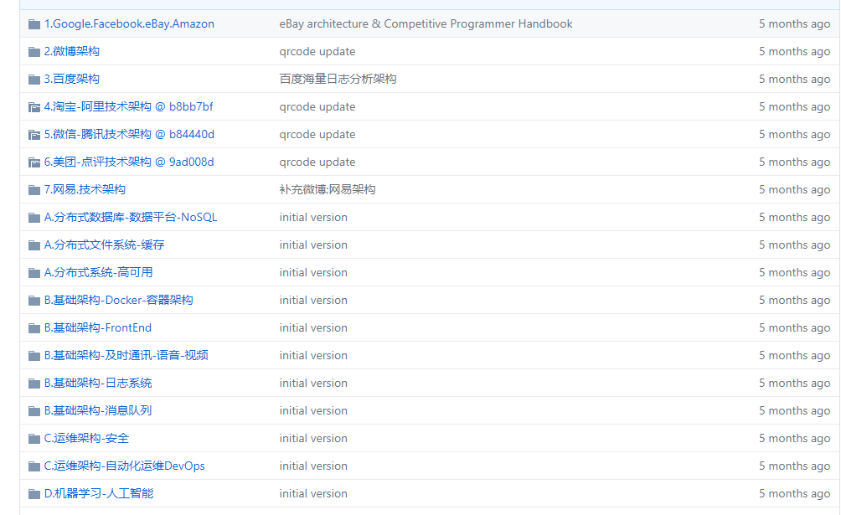Click folder icon beside 7.网易.技术架构
The height and width of the screenshot is (515, 841).
[34, 190]
